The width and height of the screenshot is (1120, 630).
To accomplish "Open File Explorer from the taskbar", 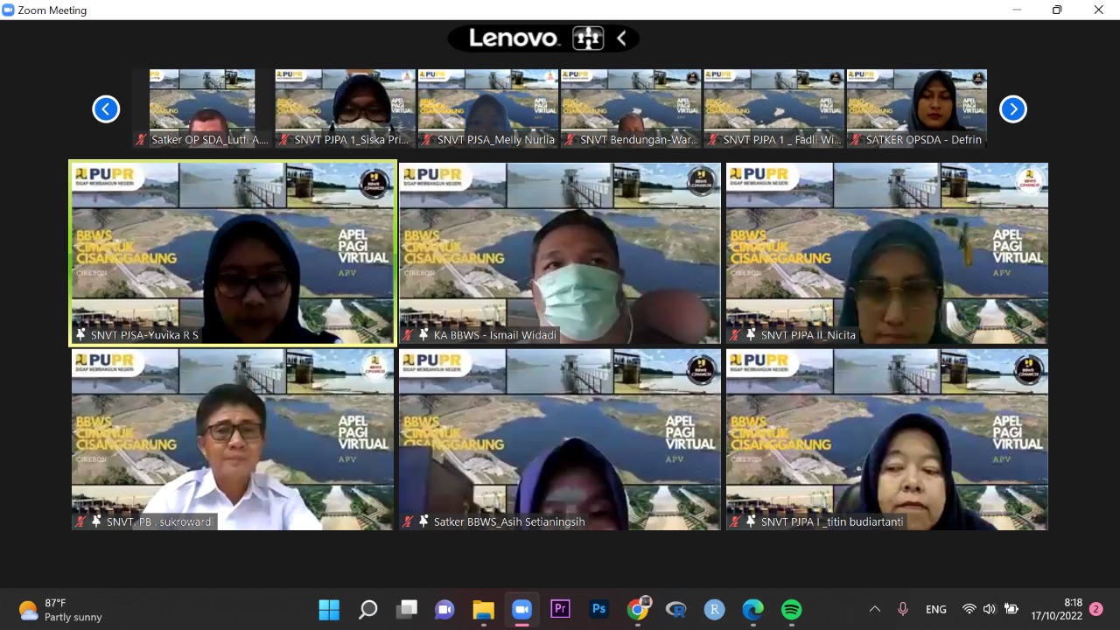I will (x=483, y=609).
